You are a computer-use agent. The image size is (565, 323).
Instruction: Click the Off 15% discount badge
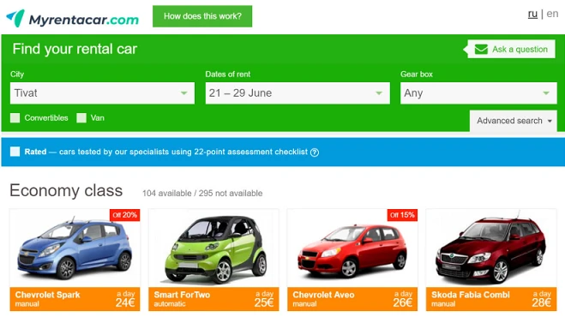(x=402, y=215)
